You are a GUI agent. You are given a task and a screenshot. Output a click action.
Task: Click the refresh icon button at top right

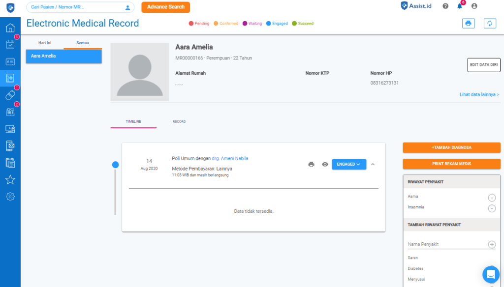click(x=490, y=23)
